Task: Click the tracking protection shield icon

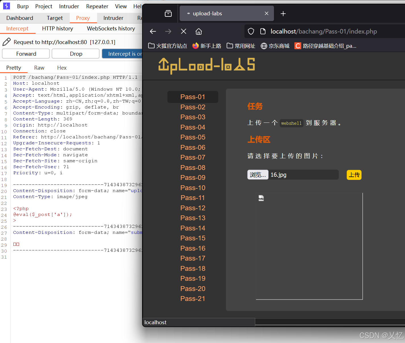Action: click(x=251, y=31)
